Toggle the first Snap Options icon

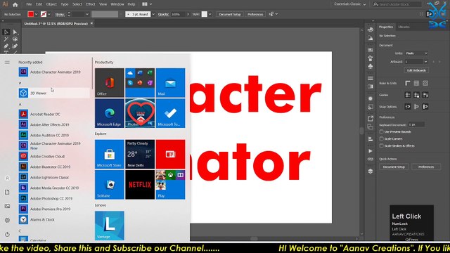point(408,107)
